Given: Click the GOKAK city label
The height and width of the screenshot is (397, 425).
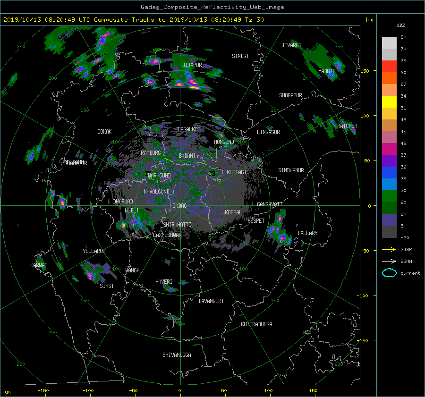Looking at the screenshot, I should tap(104, 131).
